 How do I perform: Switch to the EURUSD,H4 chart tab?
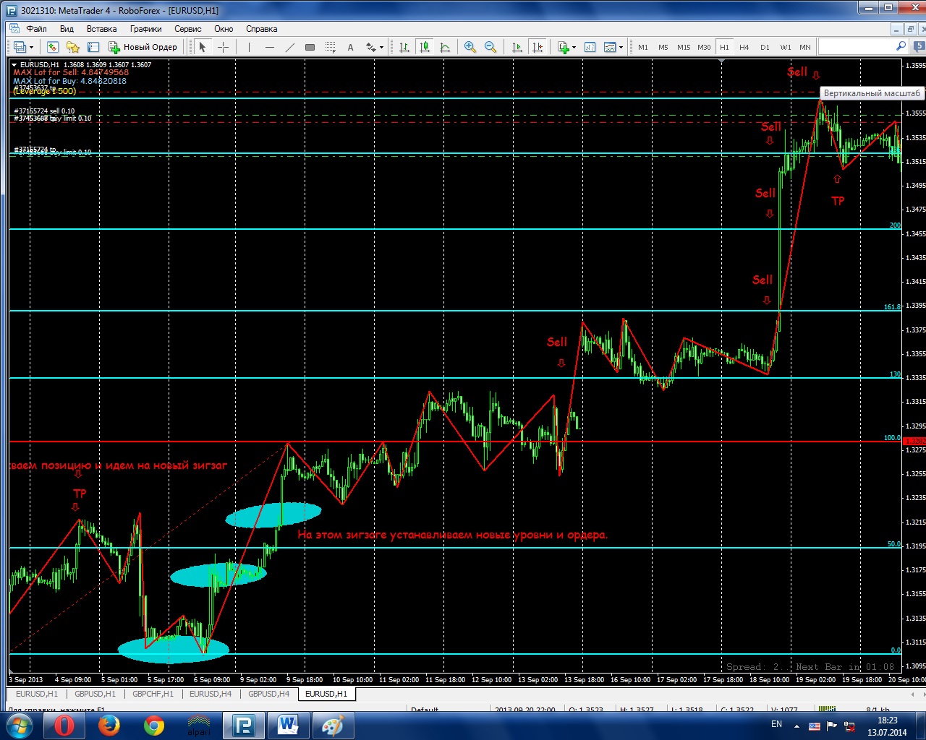[211, 694]
